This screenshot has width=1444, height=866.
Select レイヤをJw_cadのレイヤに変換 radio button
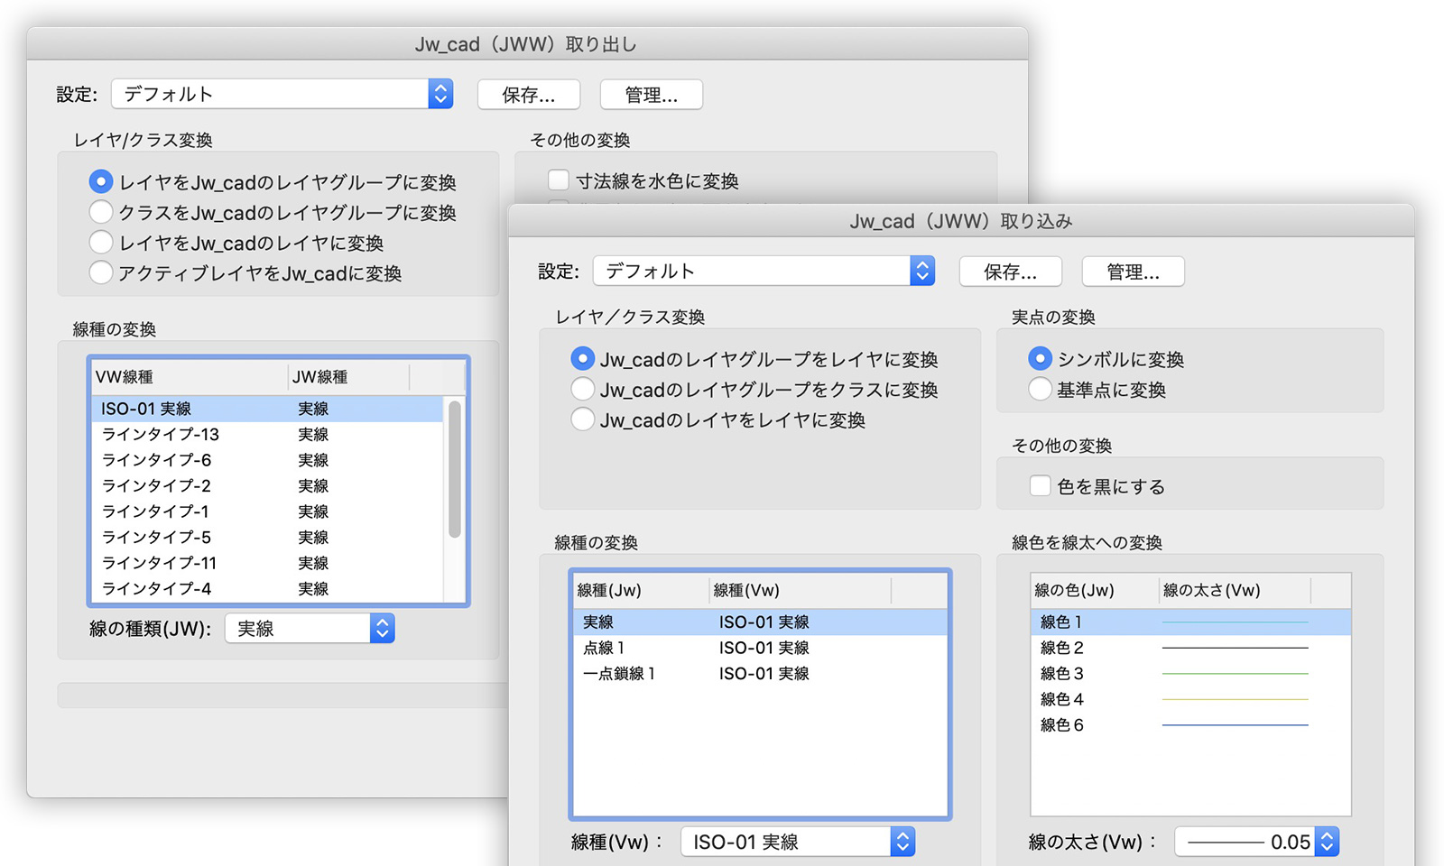tap(101, 243)
